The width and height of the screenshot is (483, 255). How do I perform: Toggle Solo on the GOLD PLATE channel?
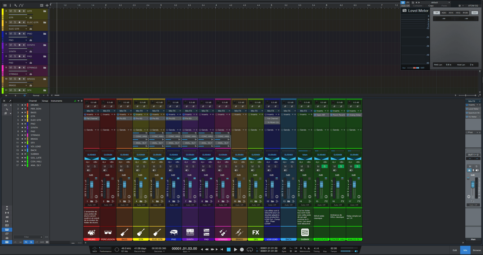[x=325, y=166]
